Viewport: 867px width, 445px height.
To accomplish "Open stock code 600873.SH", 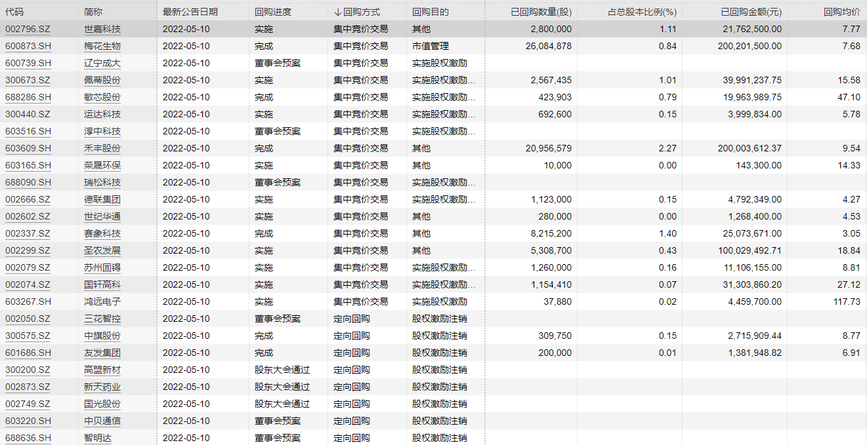I will [28, 46].
